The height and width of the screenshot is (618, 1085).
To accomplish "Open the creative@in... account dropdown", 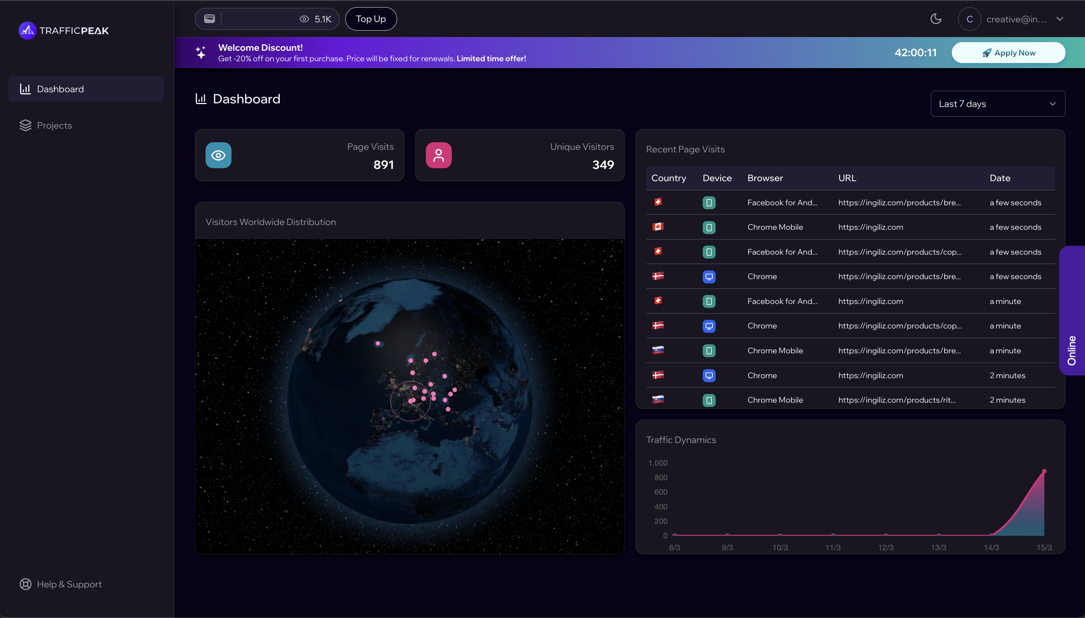I will (x=1016, y=19).
